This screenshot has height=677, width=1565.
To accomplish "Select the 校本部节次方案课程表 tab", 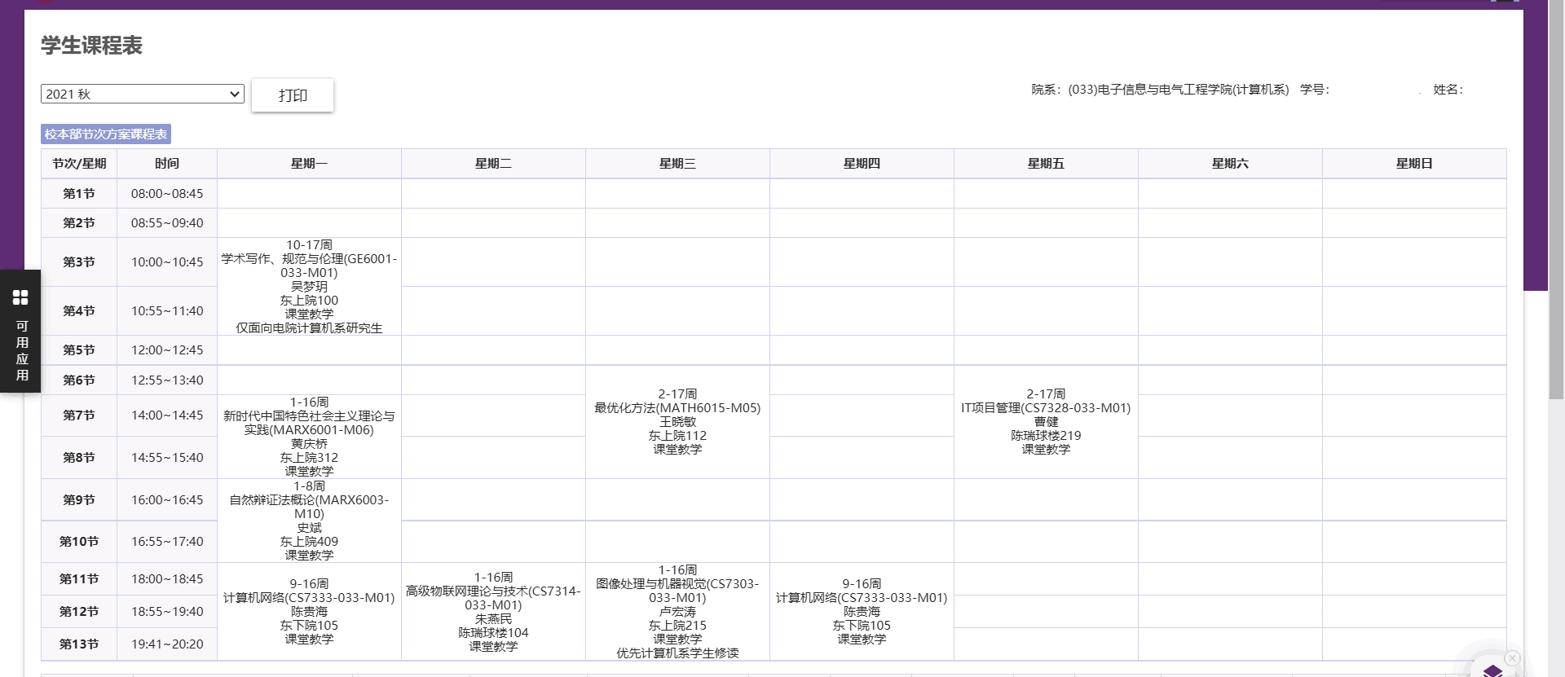I will click(x=106, y=134).
